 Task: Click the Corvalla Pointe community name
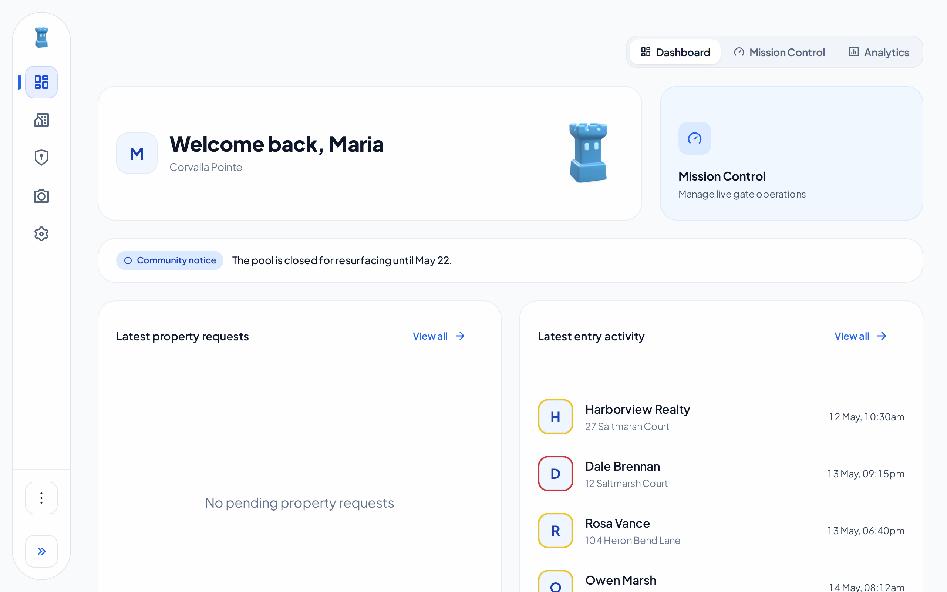206,167
